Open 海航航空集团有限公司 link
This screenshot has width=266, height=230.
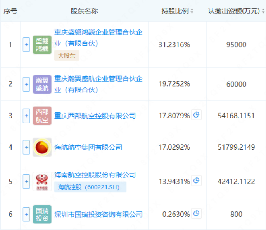tap(88, 147)
